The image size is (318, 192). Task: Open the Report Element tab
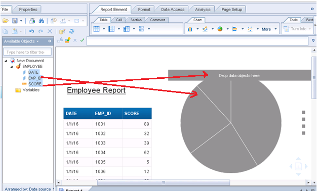[x=113, y=10]
